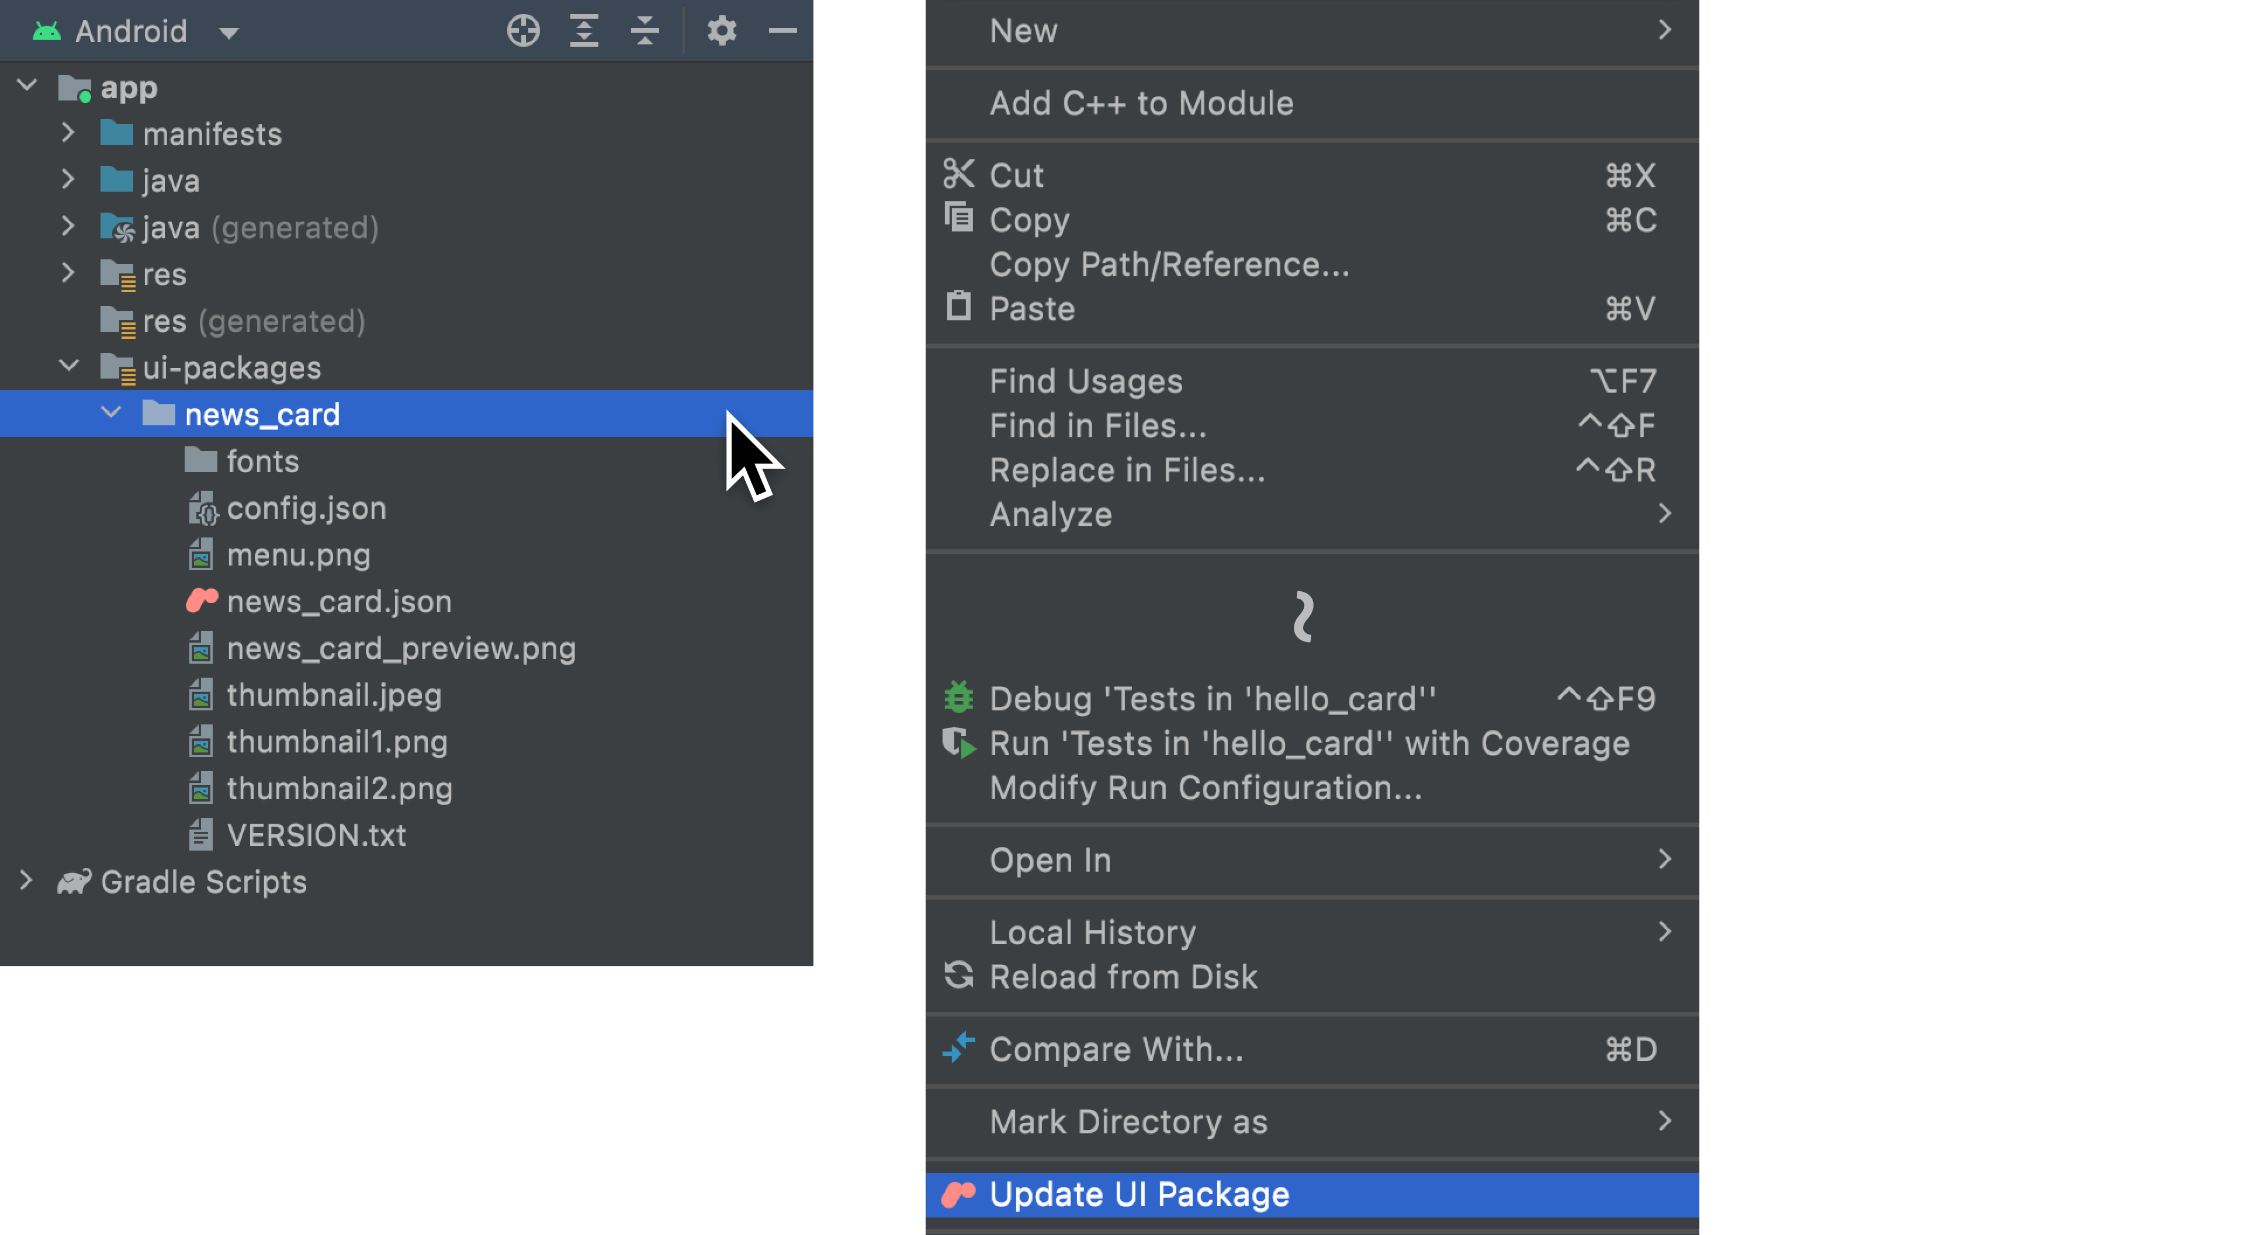This screenshot has height=1235, width=2244.
Task: Select thumbnail.jpeg in file tree
Action: [x=333, y=695]
